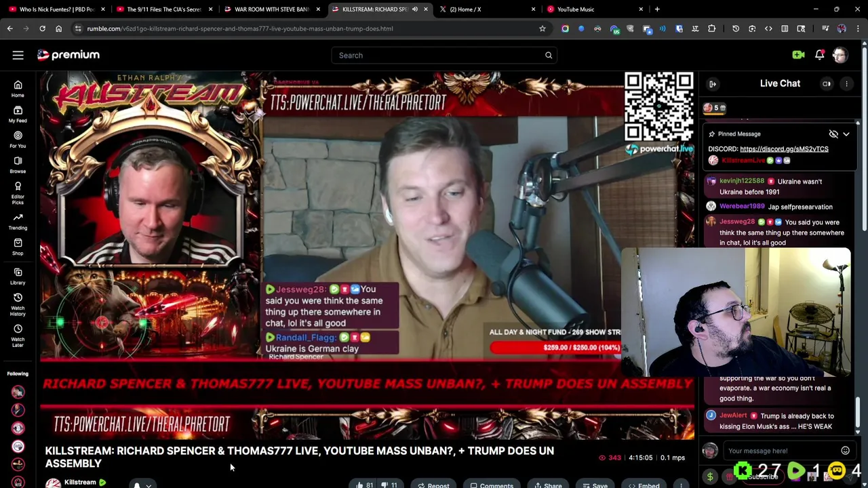The width and height of the screenshot is (868, 488).
Task: Go to browser home page
Action: [x=58, y=28]
